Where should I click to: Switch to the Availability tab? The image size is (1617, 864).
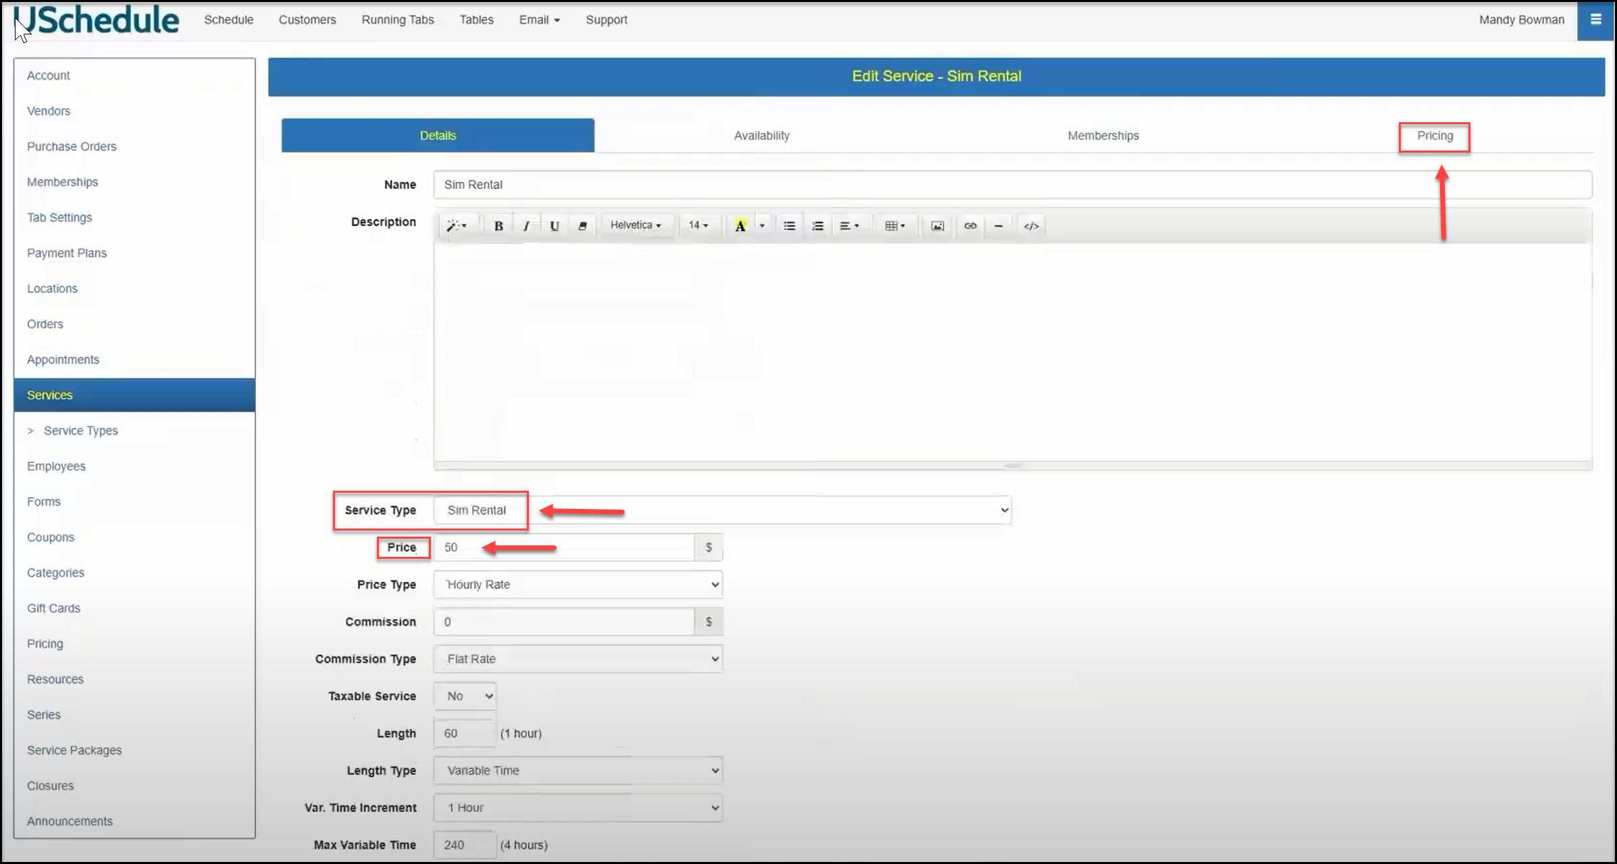tap(761, 136)
